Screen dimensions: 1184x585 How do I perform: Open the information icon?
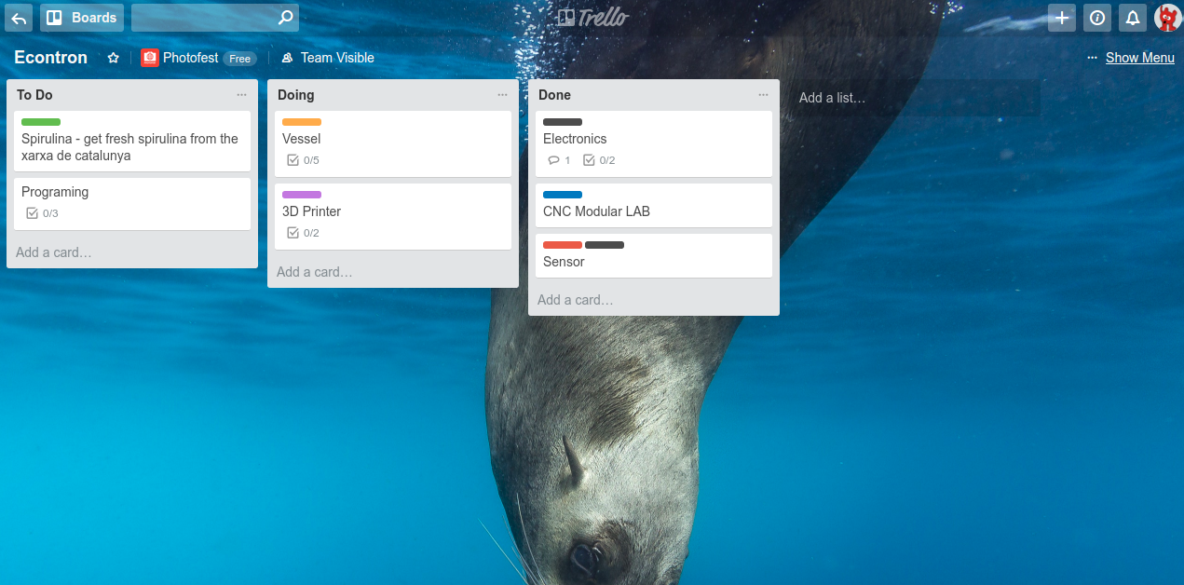[1097, 18]
